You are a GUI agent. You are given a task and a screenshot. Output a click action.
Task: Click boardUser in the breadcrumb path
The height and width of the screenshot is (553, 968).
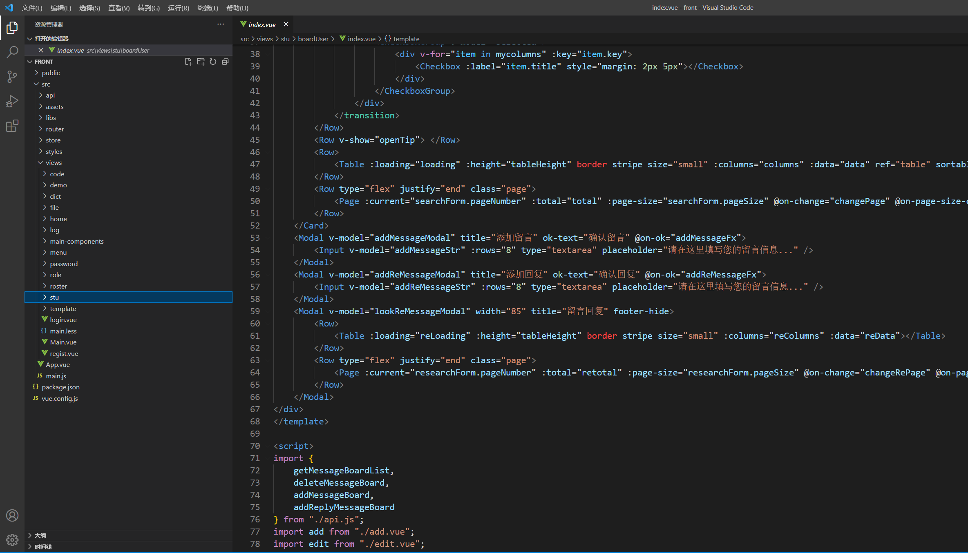click(313, 39)
